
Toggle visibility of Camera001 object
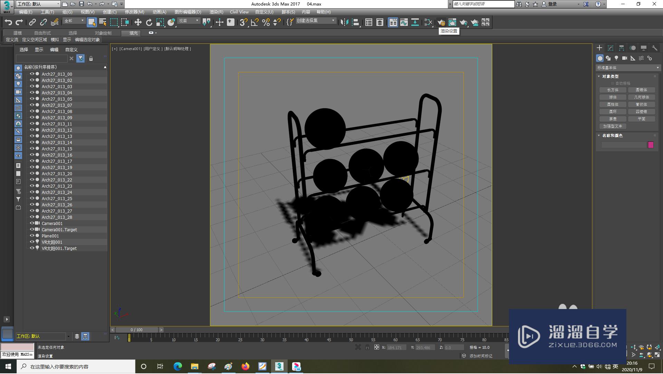pyautogui.click(x=31, y=223)
